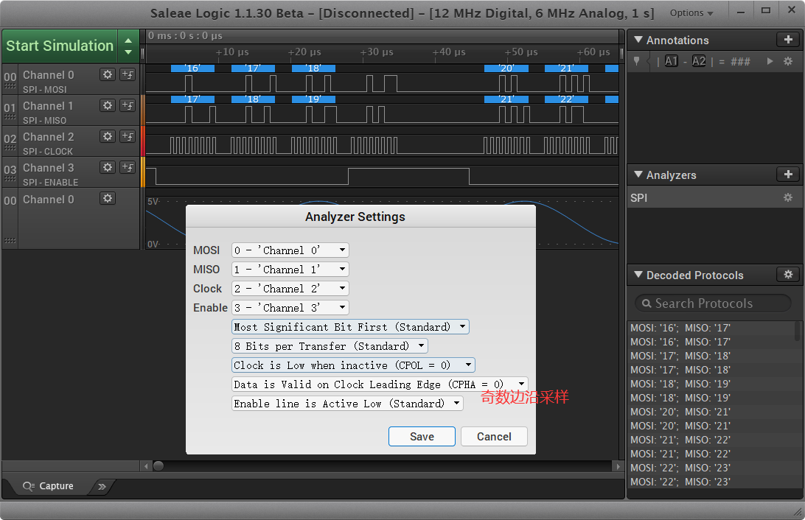
Task: Select the A1 timing marker
Action: pos(671,62)
